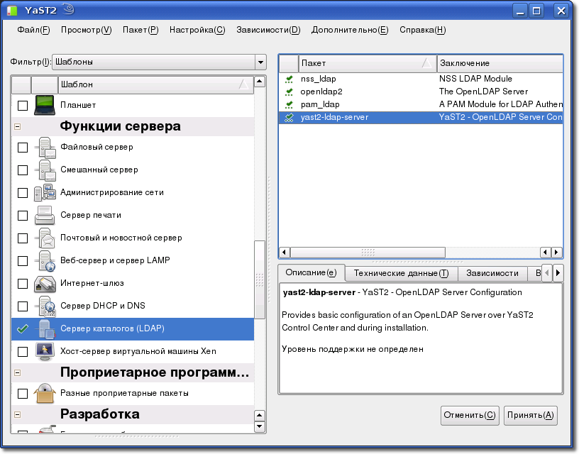Select Сервер печати template row text
The image size is (579, 454).
coord(91,215)
